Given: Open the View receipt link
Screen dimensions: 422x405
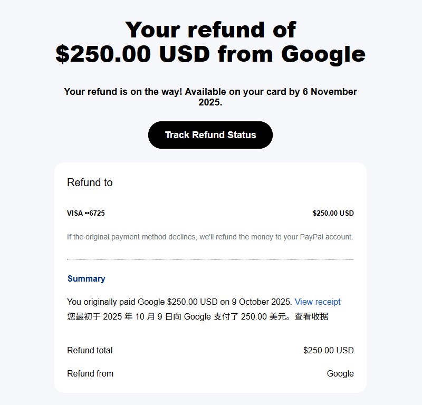Looking at the screenshot, I should (318, 302).
